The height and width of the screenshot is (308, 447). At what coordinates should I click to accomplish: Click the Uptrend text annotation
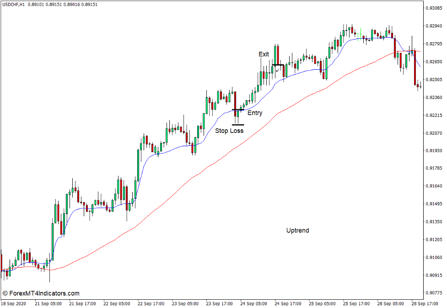coord(297,230)
